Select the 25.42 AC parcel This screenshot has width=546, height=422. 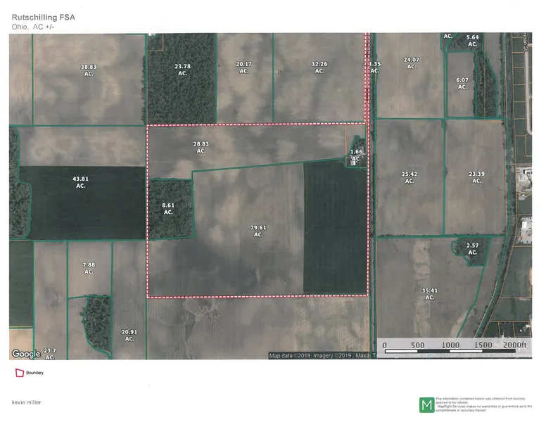[410, 177]
